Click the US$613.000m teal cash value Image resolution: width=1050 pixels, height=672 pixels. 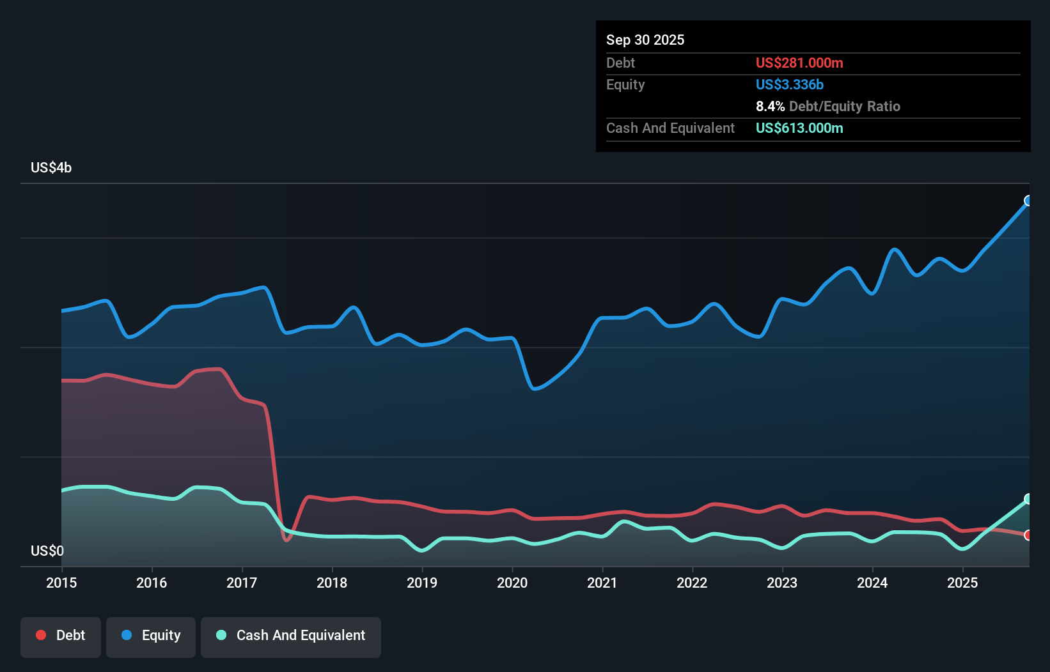[799, 128]
